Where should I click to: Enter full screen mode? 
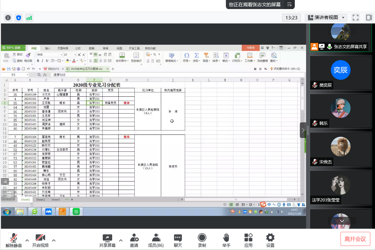point(355,18)
